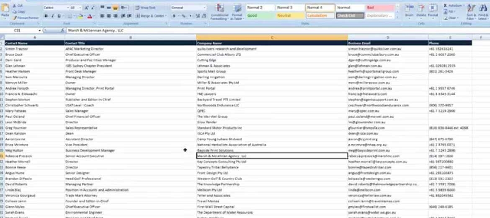Select column A header
Viewport: 490px width, 218px height.
[35, 38]
